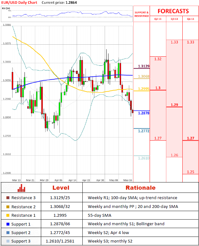Viewport: 199px width, 246px height.
Task: Select the Q2 13 forecast column header
Action: [x=158, y=19]
